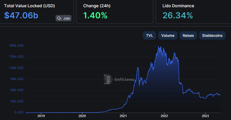Enable the Raises chart overlay

pos(188,36)
